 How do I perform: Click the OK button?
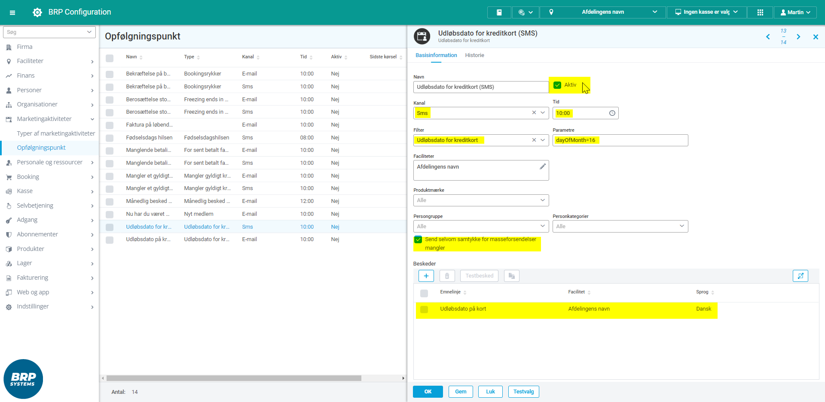pos(428,392)
